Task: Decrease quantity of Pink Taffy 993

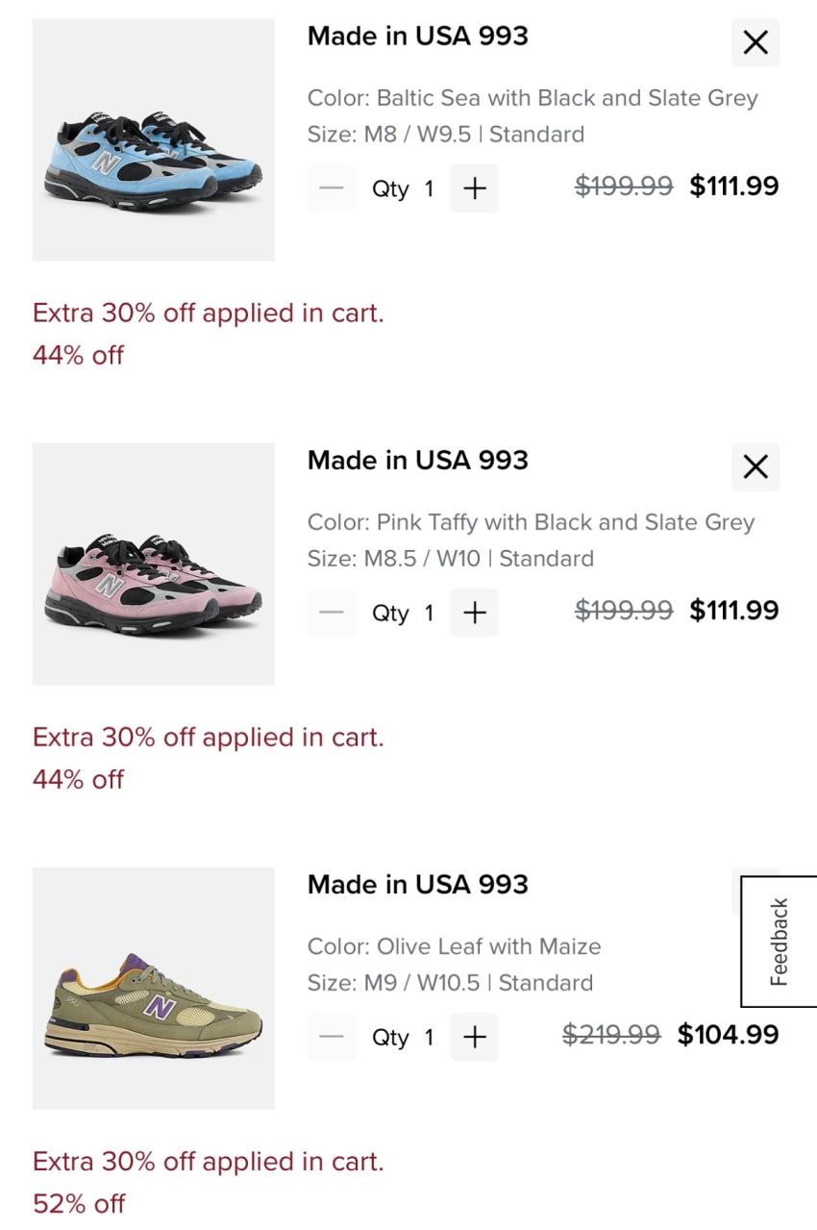Action: click(x=332, y=613)
